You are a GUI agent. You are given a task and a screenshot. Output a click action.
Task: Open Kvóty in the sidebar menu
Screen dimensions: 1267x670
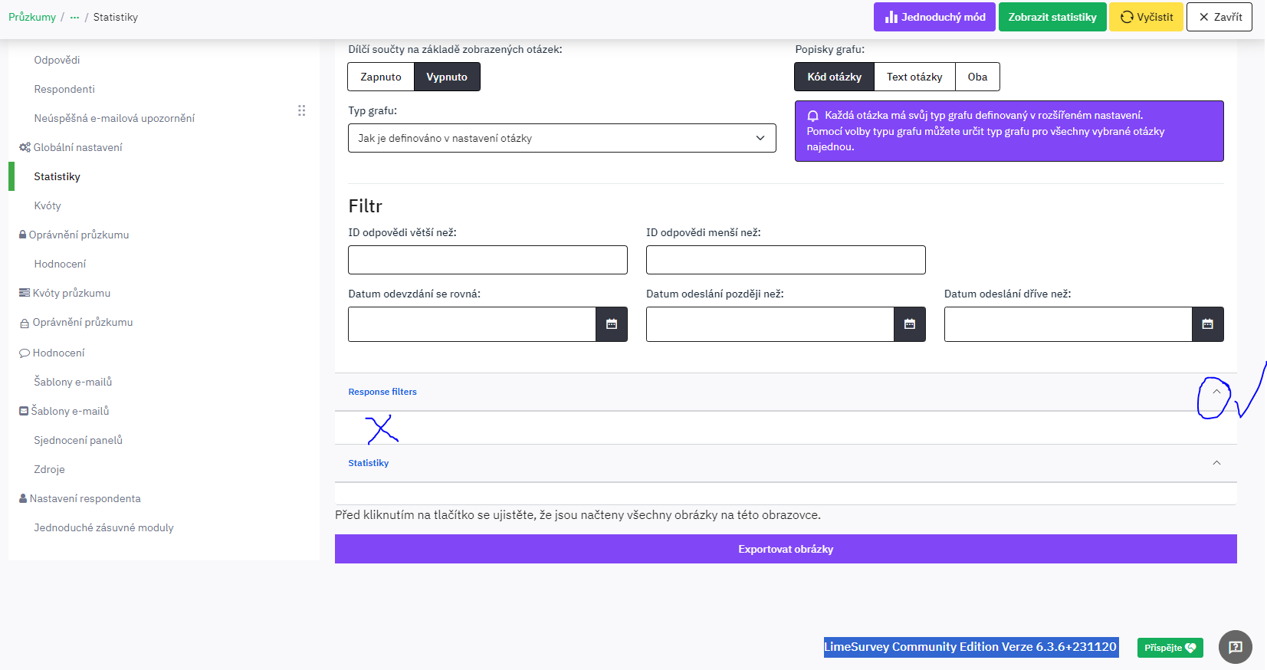pos(48,205)
